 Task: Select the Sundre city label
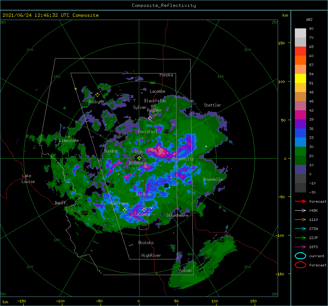click(111, 151)
